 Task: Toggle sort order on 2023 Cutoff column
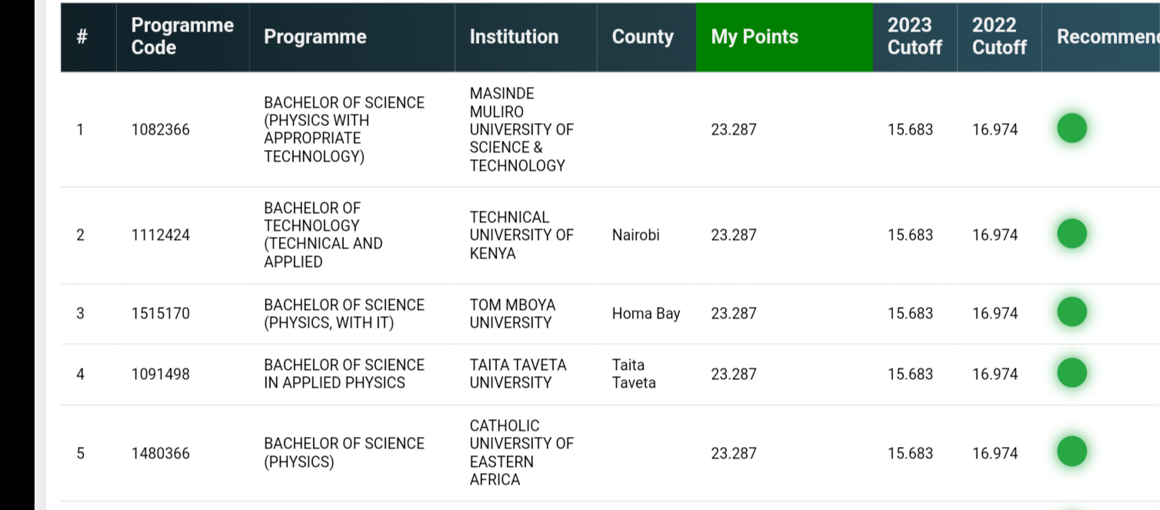coord(915,36)
